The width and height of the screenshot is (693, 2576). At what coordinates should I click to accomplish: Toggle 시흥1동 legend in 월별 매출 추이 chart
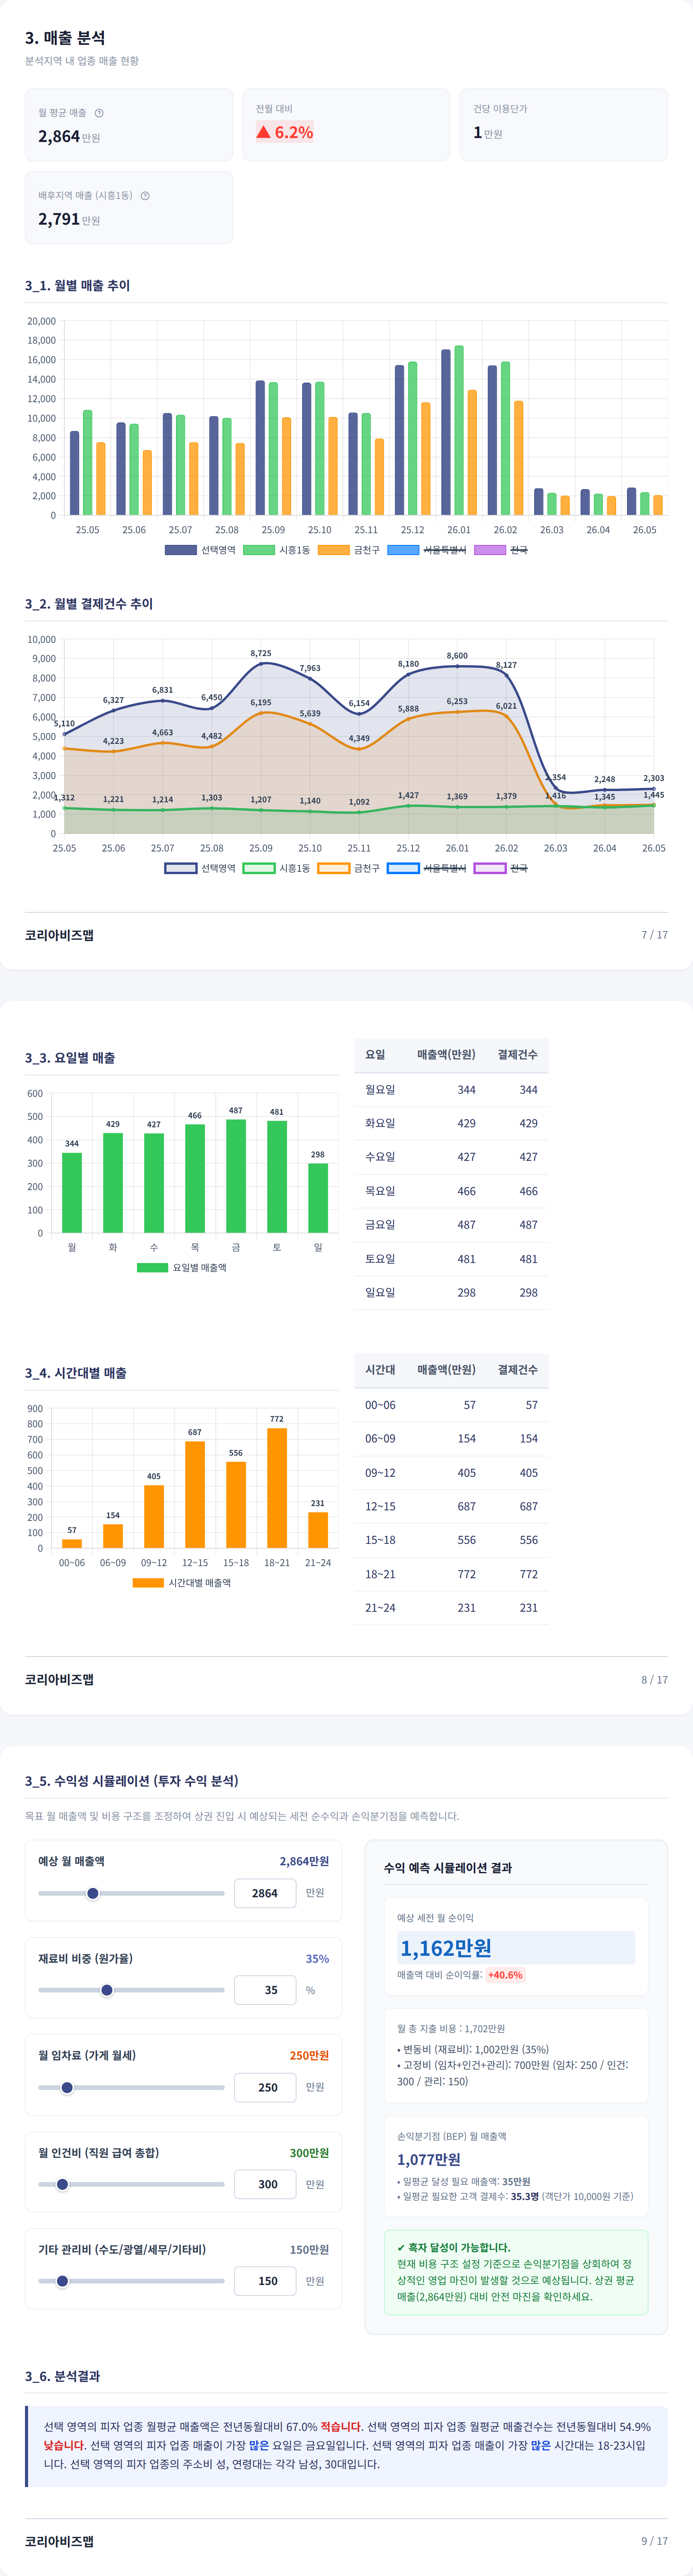pyautogui.click(x=277, y=550)
